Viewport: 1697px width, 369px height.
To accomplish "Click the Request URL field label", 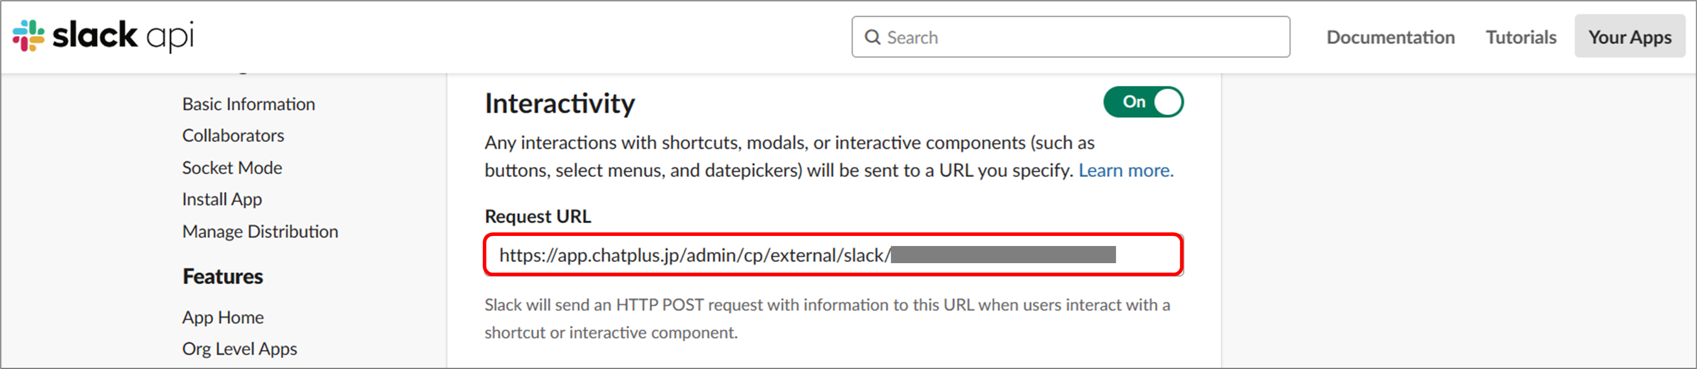I will pyautogui.click(x=538, y=216).
